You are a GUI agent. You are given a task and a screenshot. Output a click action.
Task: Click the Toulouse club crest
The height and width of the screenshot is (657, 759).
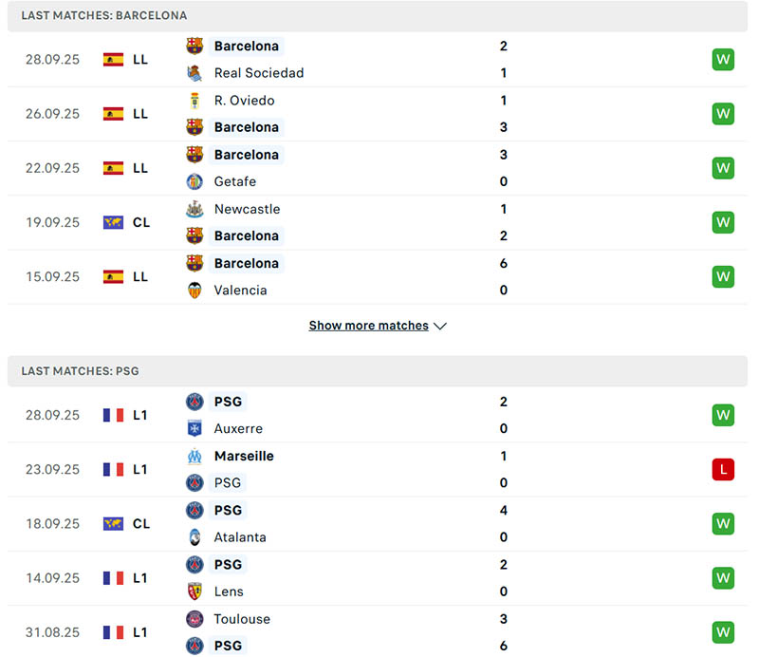click(194, 618)
